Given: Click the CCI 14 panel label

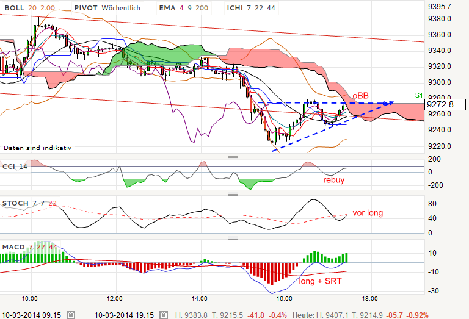Looking at the screenshot, I should click(15, 167).
